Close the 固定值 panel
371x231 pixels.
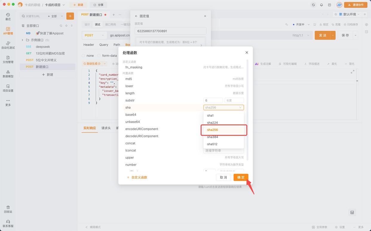[x=205, y=16]
